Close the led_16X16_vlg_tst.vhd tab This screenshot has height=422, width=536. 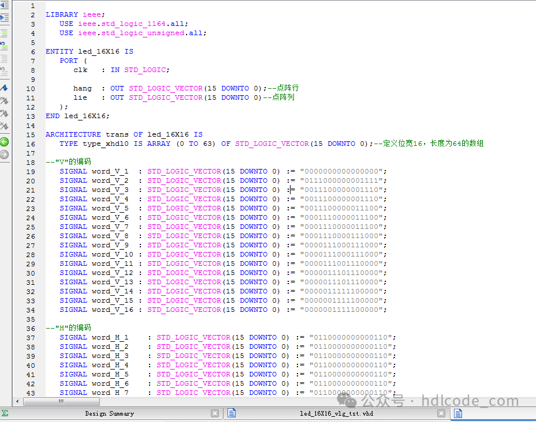(441, 413)
